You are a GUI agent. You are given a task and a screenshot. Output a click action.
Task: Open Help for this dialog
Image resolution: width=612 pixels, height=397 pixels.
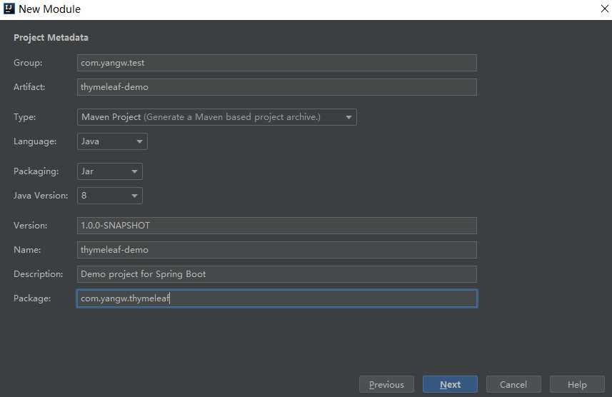point(577,385)
